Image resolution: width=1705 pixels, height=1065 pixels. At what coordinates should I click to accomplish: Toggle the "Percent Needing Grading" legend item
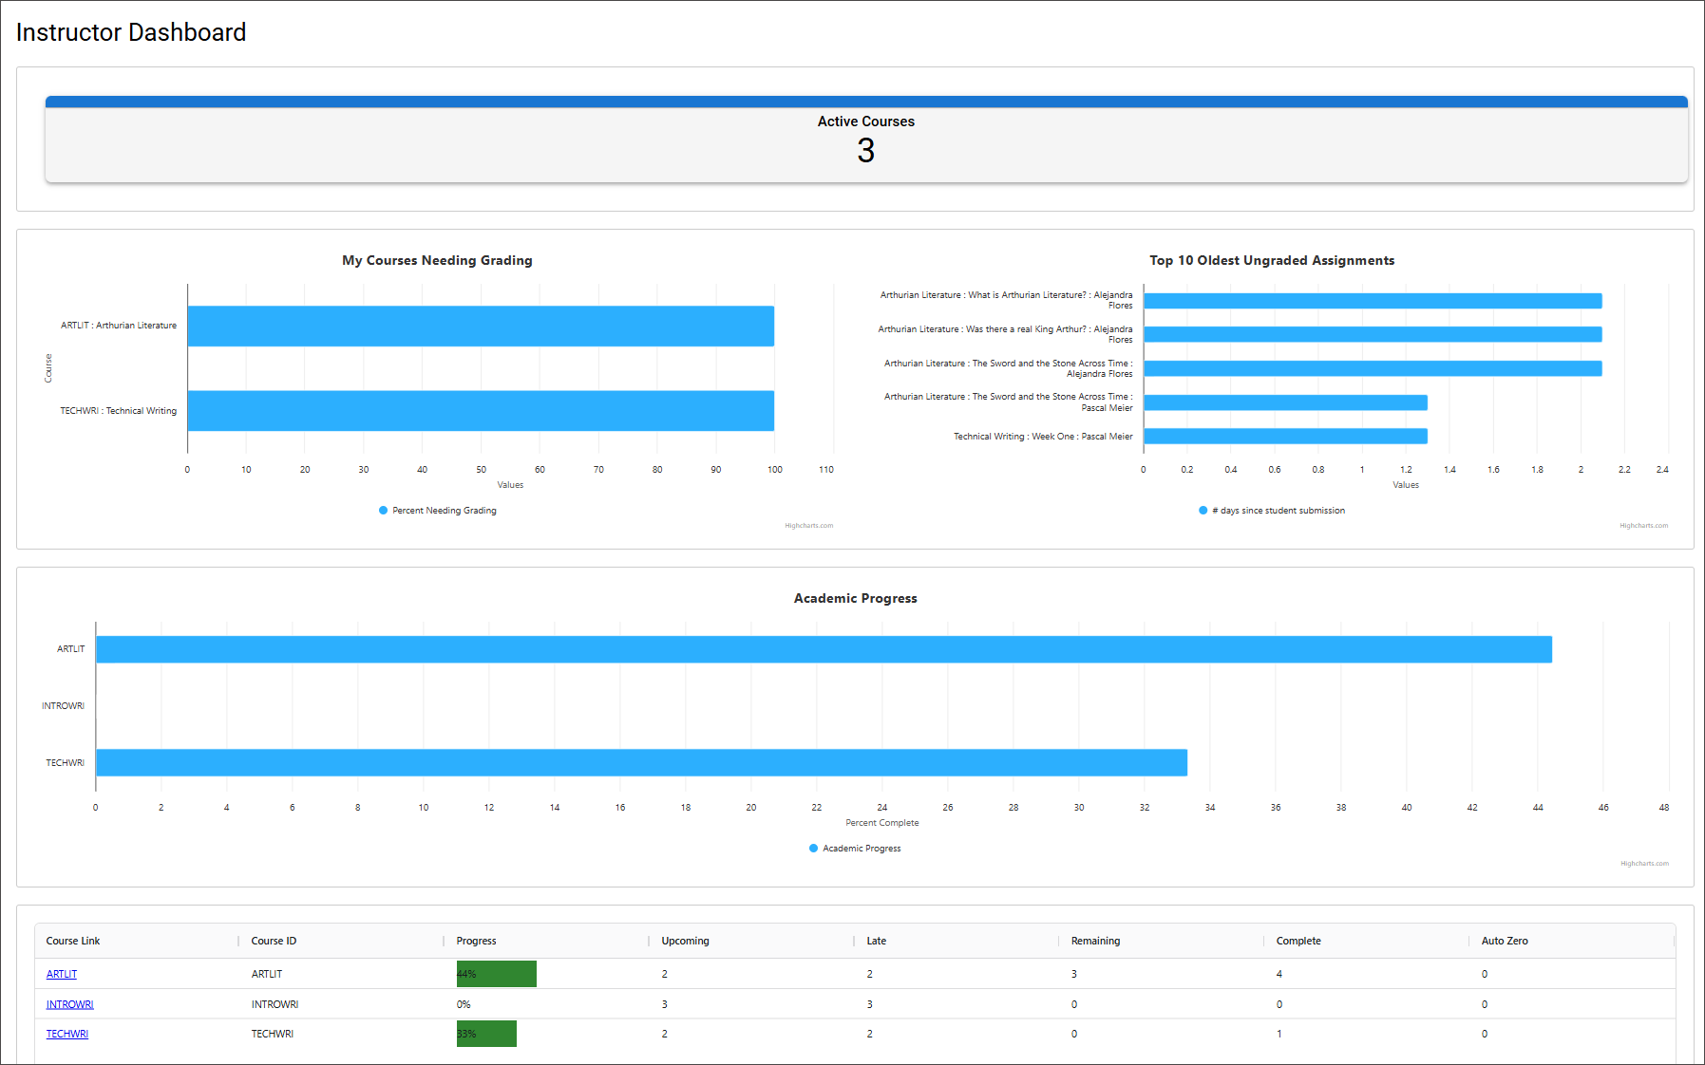click(437, 510)
